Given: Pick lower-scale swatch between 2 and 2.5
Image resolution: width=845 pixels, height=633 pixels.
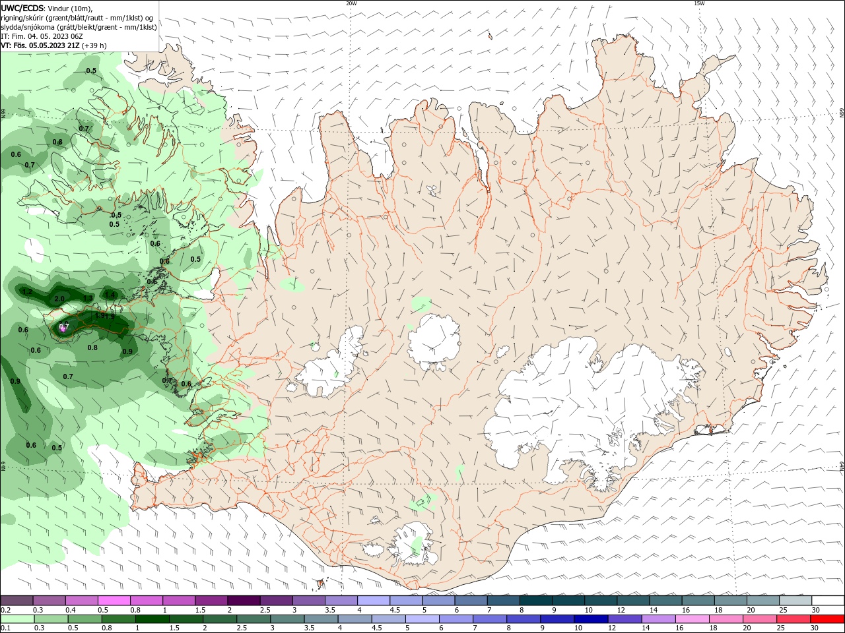Looking at the screenshot, I should [x=220, y=619].
